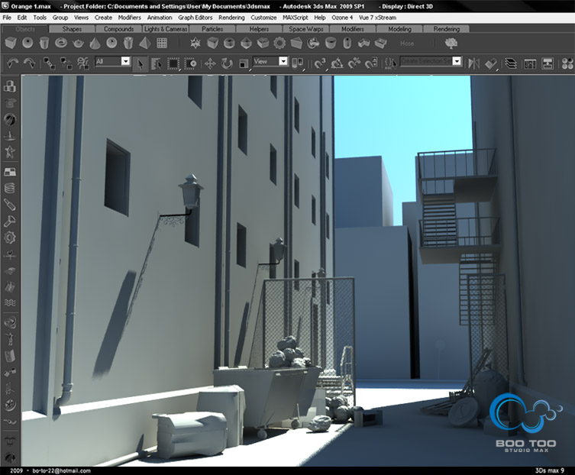This screenshot has height=475, width=575.
Task: Choose the Foliage tree icon
Action: pyautogui.click(x=451, y=44)
